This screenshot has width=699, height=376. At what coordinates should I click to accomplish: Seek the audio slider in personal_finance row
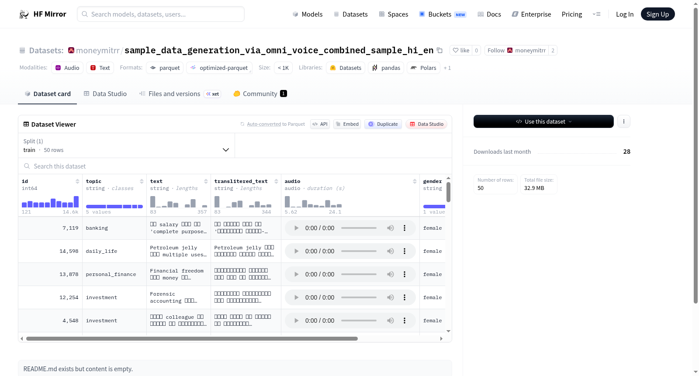pyautogui.click(x=359, y=274)
